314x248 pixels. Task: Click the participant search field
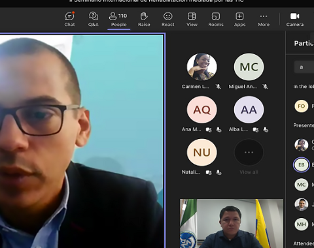pos(304,67)
